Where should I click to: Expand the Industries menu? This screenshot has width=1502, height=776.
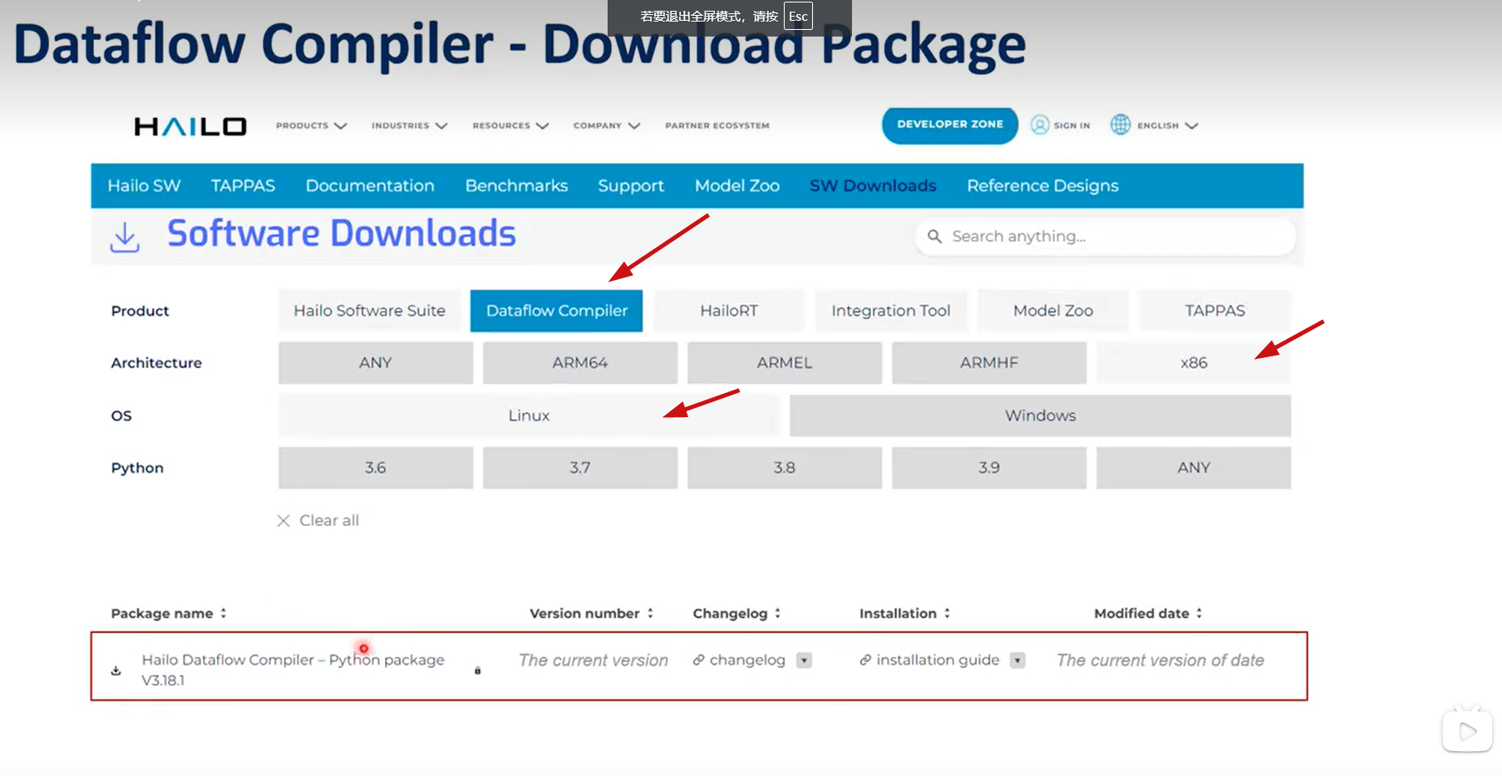coord(410,125)
